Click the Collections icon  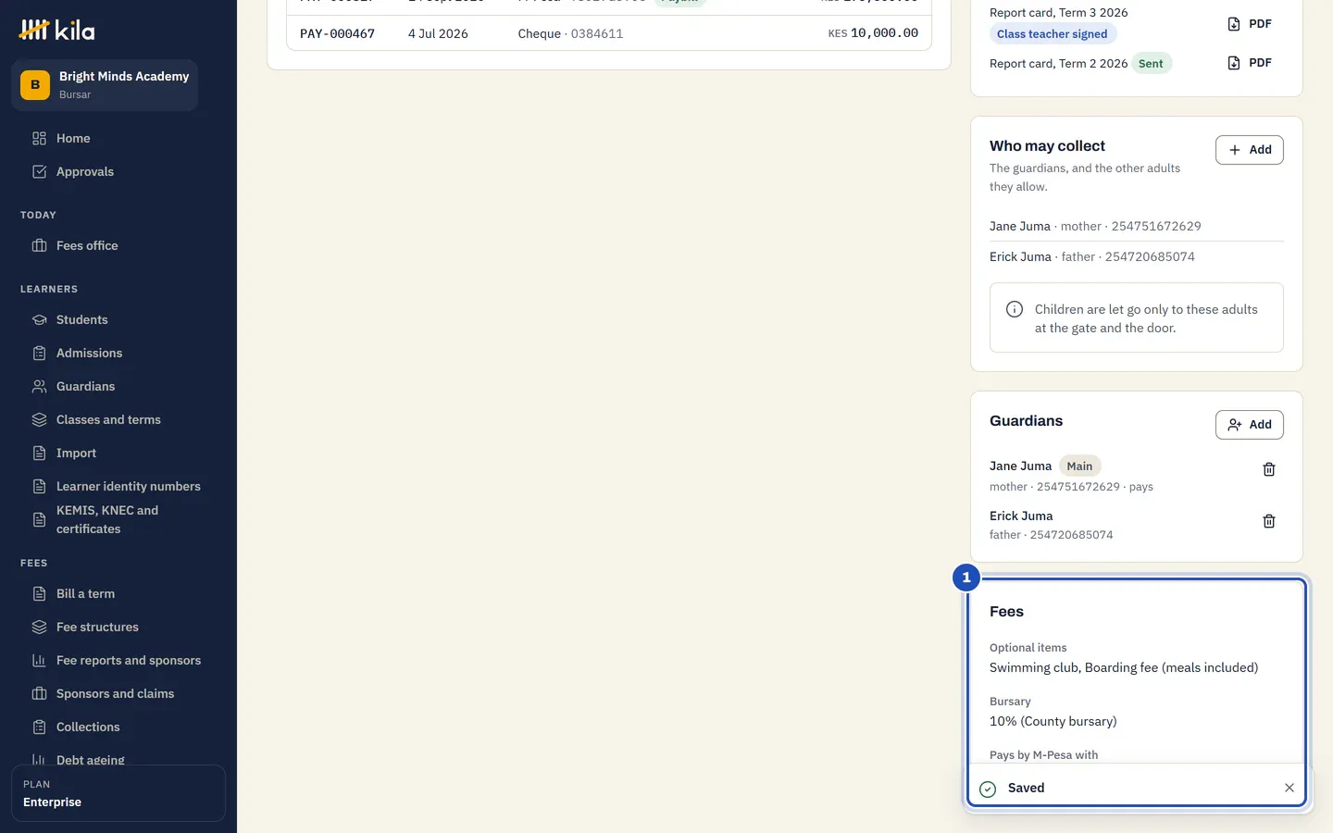pos(39,727)
